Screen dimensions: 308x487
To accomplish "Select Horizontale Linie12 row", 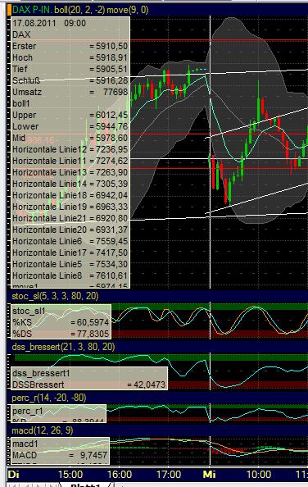I will tap(70, 149).
